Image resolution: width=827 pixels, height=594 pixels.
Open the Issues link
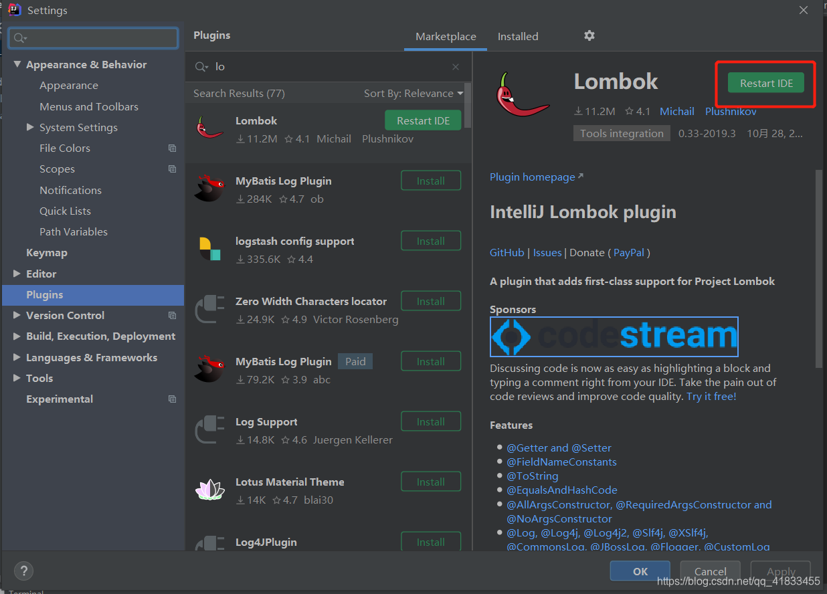(x=547, y=253)
